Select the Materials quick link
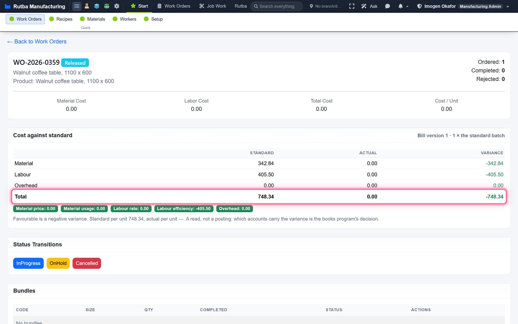The height and width of the screenshot is (324, 518). click(93, 19)
